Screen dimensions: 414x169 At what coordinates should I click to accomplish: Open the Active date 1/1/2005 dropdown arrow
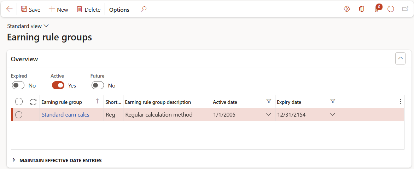coord(269,114)
